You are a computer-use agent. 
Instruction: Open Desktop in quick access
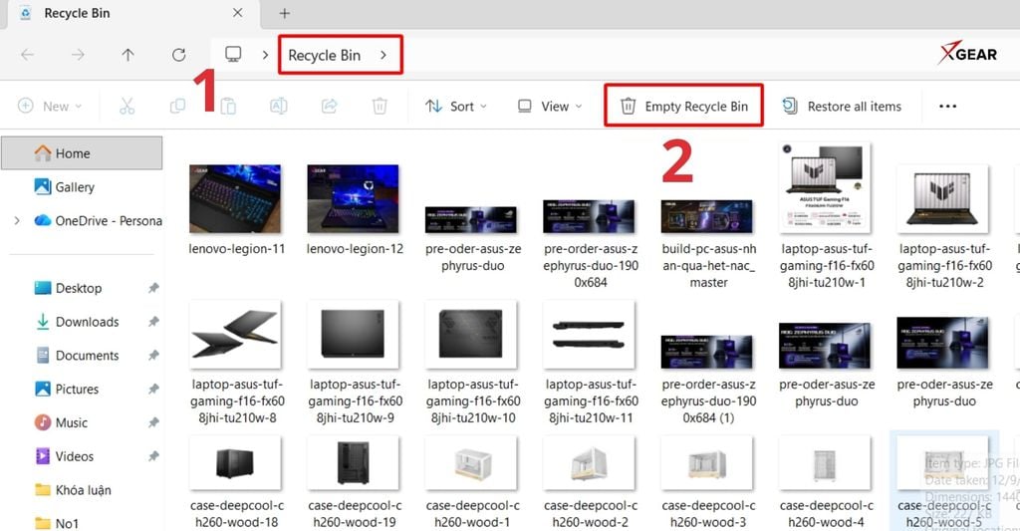click(x=69, y=288)
